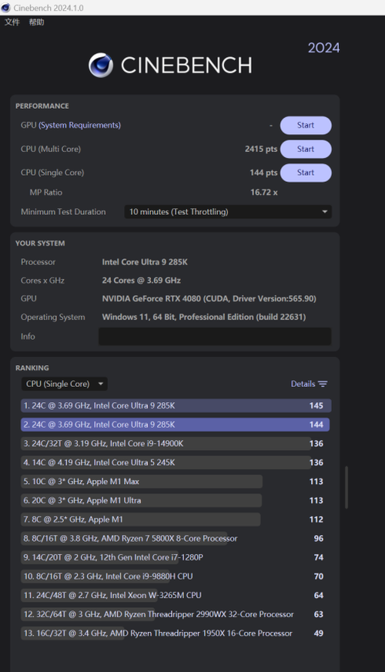Screen dimensions: 385x672
Task: Expand the CPU (Single Core) ranking dropdown
Action: click(64, 384)
